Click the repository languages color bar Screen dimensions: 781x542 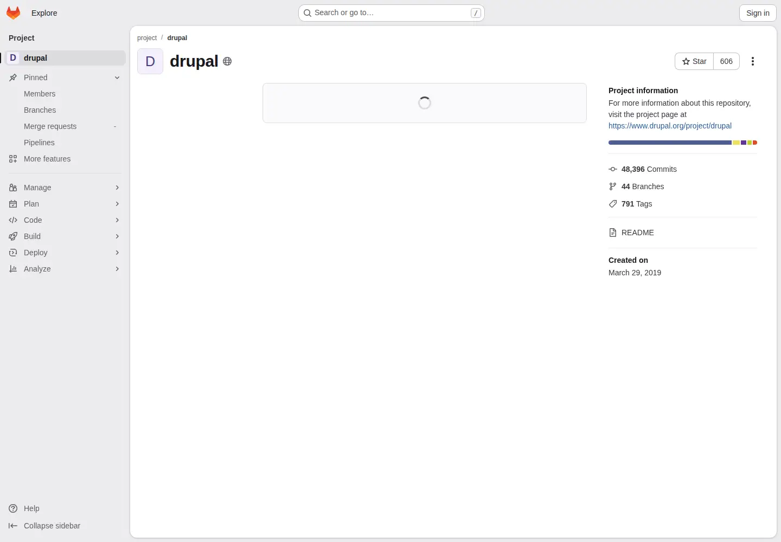(x=683, y=143)
